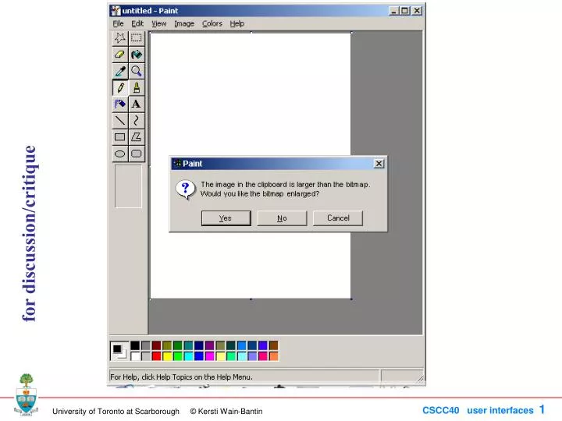Click the canvas bottom-right corner resize handle

pyautogui.click(x=351, y=299)
